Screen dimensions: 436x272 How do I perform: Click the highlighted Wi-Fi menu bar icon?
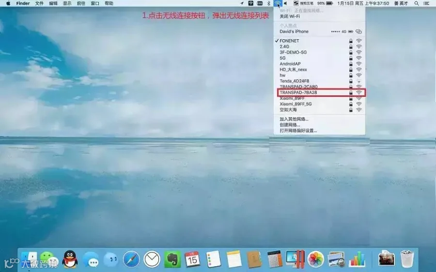[x=278, y=3]
